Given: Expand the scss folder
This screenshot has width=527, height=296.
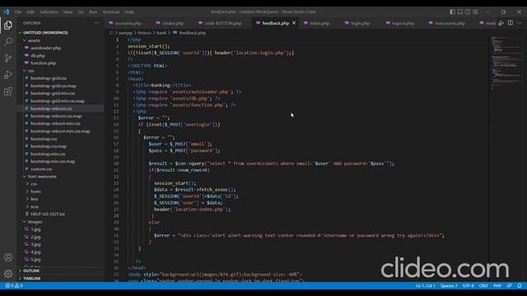Looking at the screenshot, I should (x=60, y=206).
